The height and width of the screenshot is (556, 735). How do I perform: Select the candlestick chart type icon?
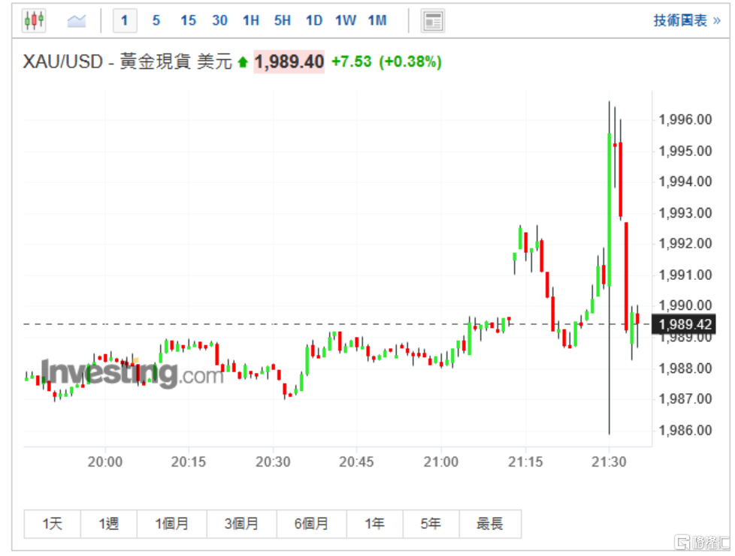(x=34, y=21)
